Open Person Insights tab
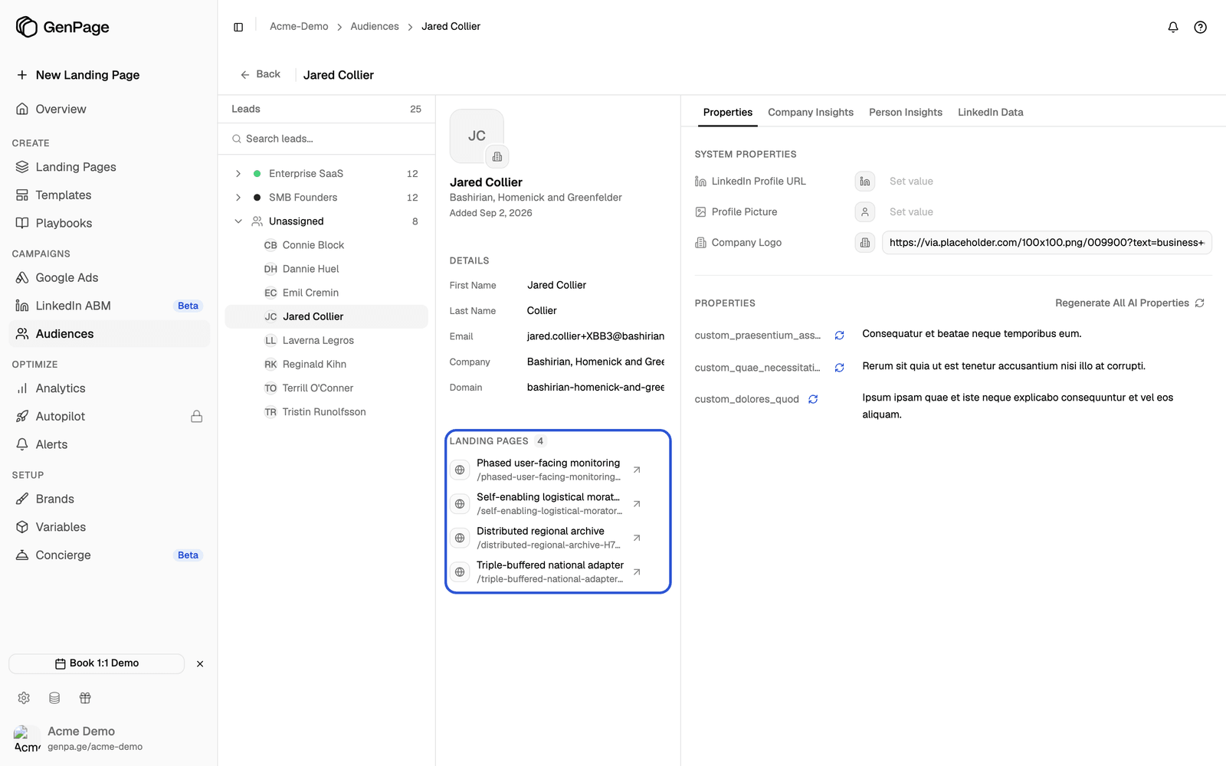1226x766 pixels. coord(906,113)
